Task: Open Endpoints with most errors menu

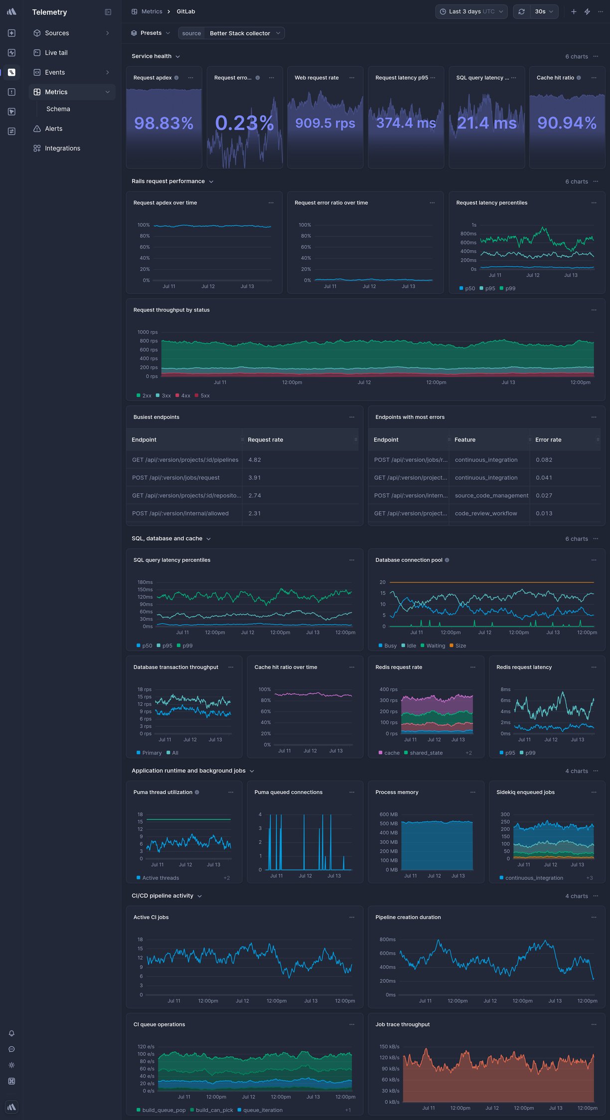Action: [594, 417]
